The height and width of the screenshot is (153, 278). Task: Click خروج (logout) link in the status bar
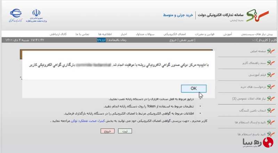coord(173,40)
